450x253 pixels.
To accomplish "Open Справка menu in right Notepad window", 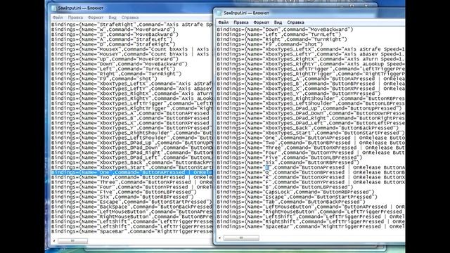I will 295,22.
